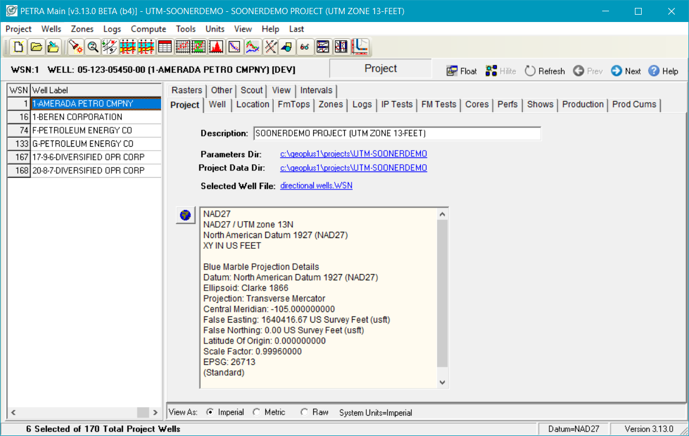This screenshot has height=436, width=689.
Task: Click well list scroll right arrow
Action: 156,412
